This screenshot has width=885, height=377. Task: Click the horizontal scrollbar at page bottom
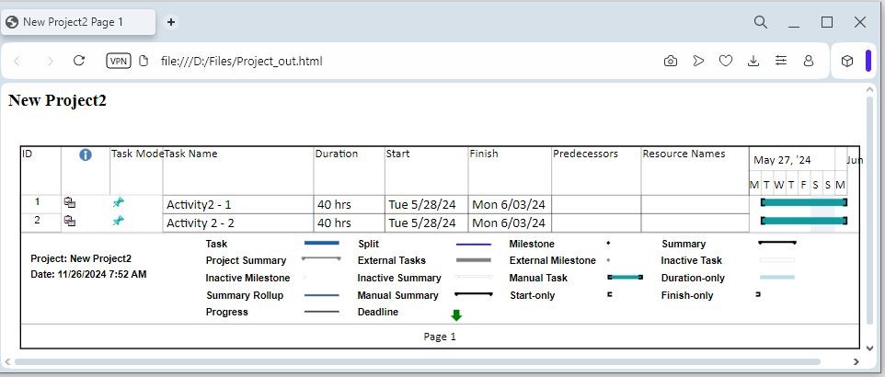click(414, 361)
